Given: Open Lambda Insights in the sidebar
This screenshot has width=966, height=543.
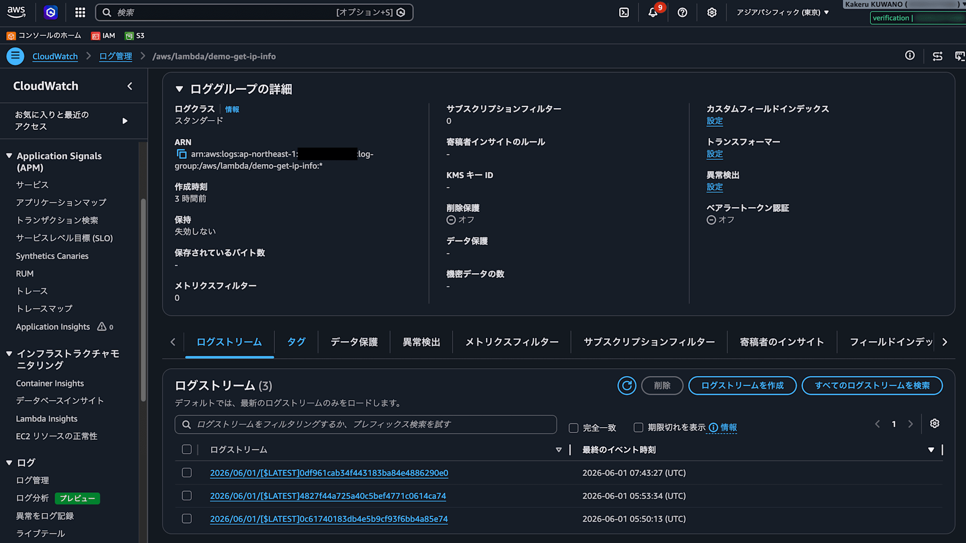Looking at the screenshot, I should pos(46,418).
